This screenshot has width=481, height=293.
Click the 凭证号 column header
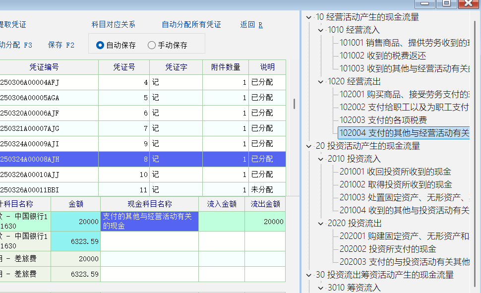[124, 67]
